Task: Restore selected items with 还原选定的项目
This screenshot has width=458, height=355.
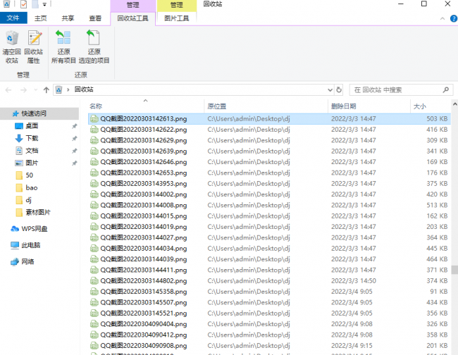Action: click(94, 47)
